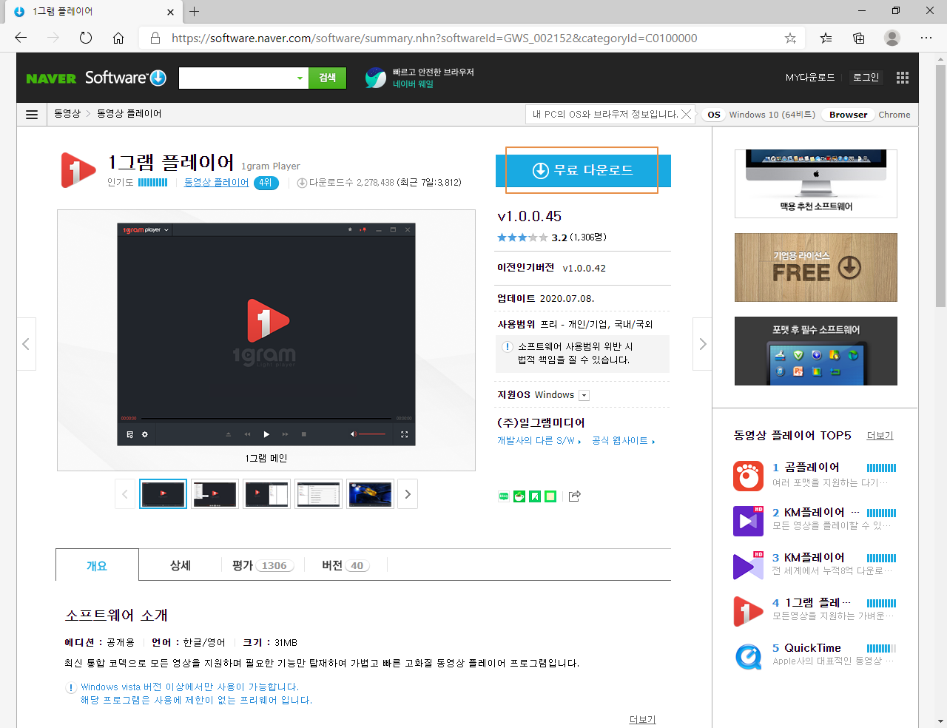
Task: Click the 무료 다운로드 button
Action: [583, 170]
